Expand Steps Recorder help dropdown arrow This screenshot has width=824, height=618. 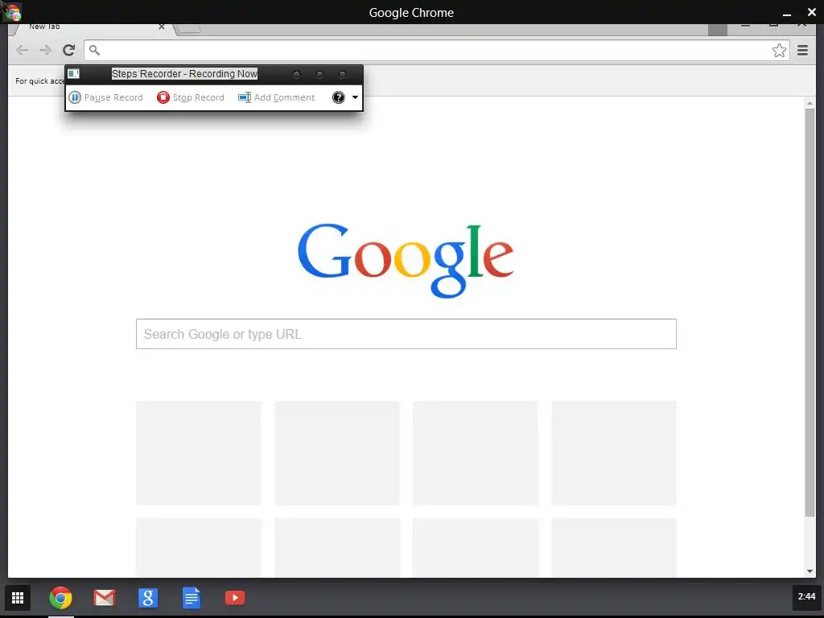tap(355, 97)
